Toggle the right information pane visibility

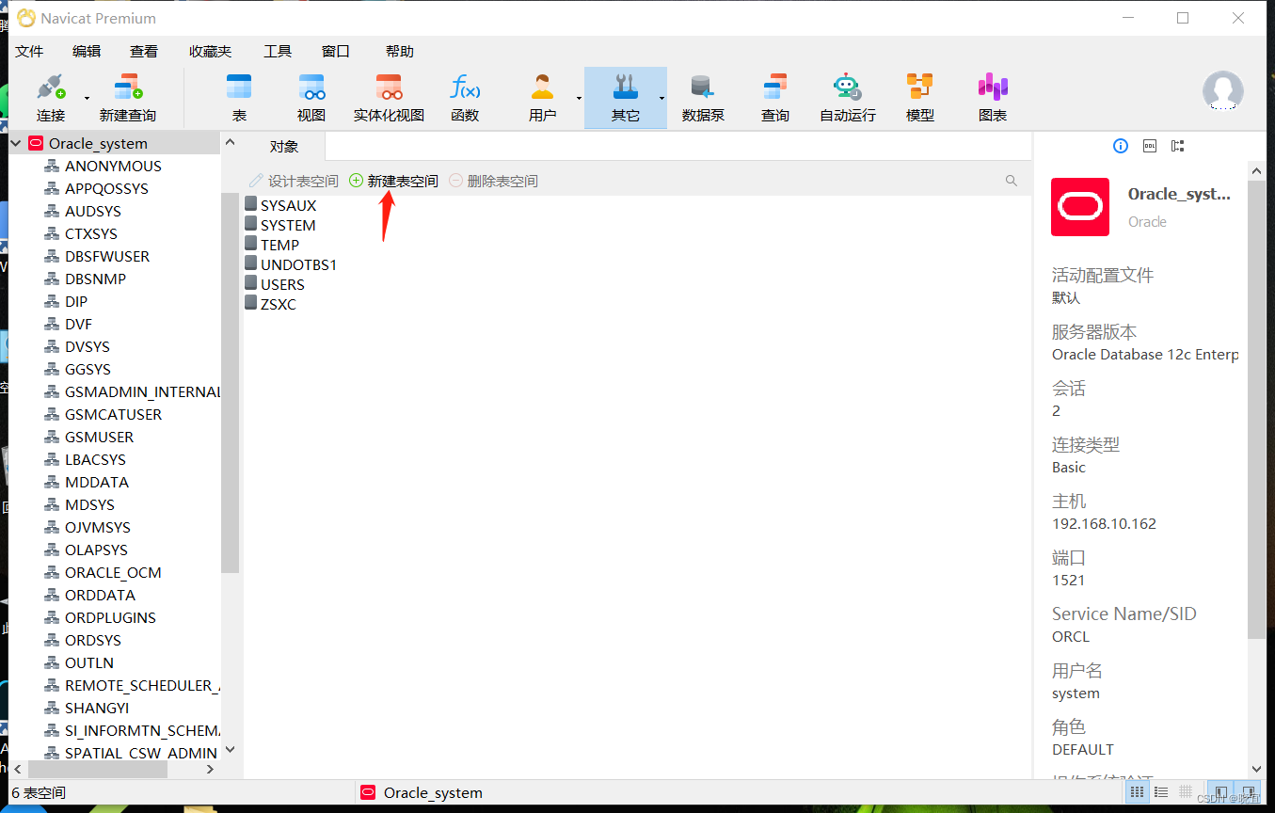coord(1248,792)
